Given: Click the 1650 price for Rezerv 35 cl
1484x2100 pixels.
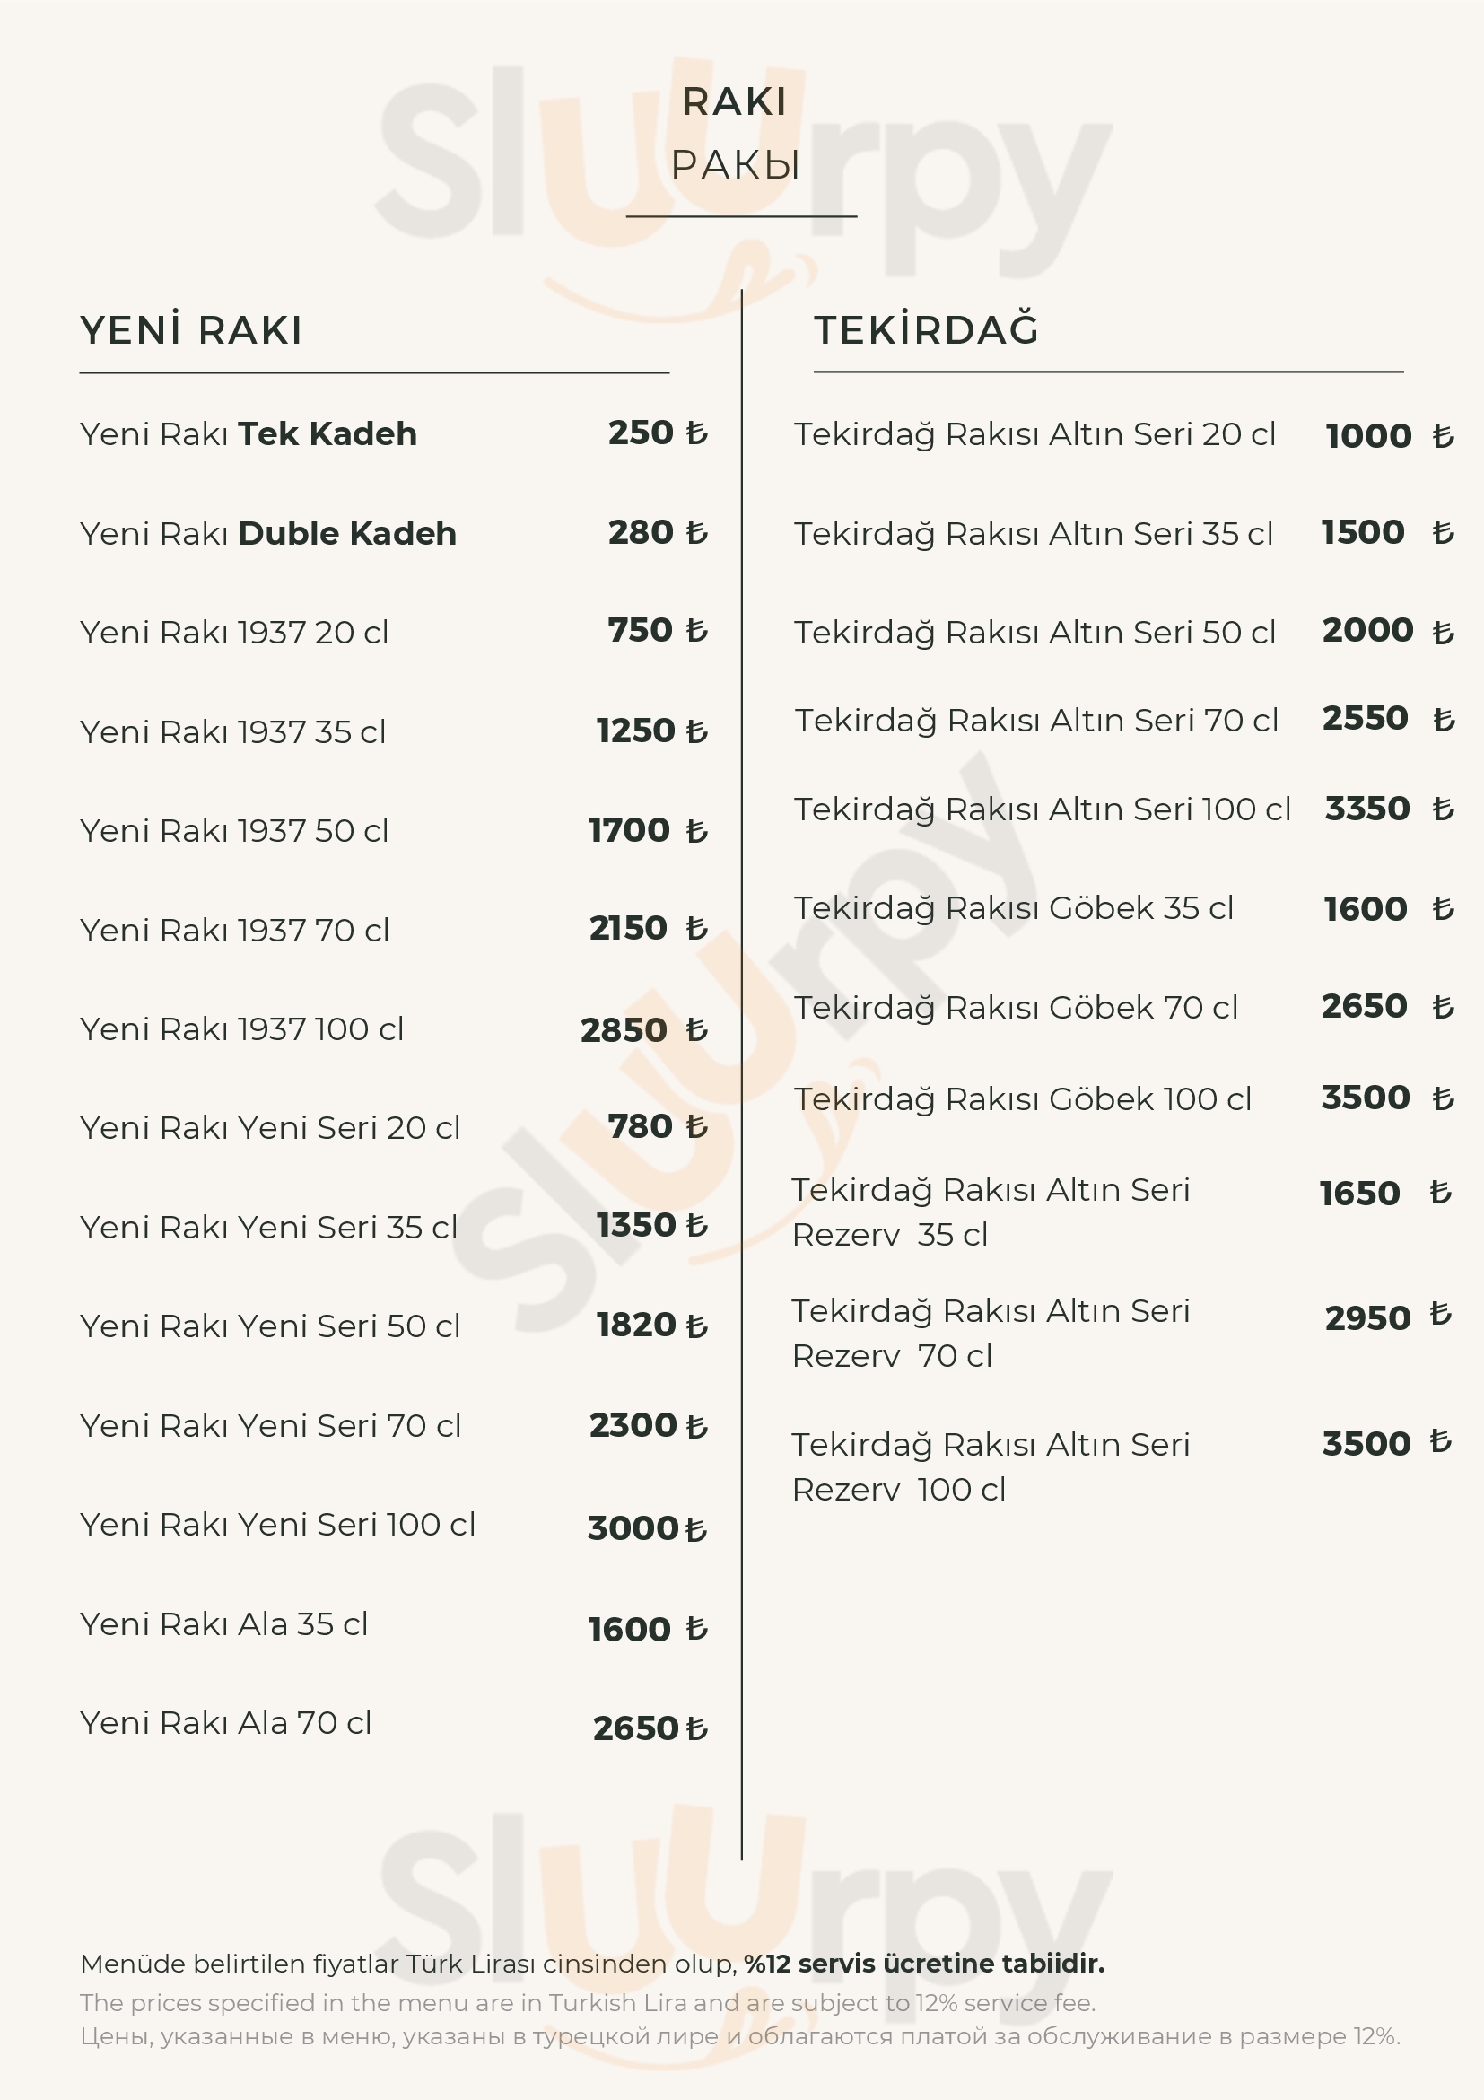Looking at the screenshot, I should 1359,1193.
